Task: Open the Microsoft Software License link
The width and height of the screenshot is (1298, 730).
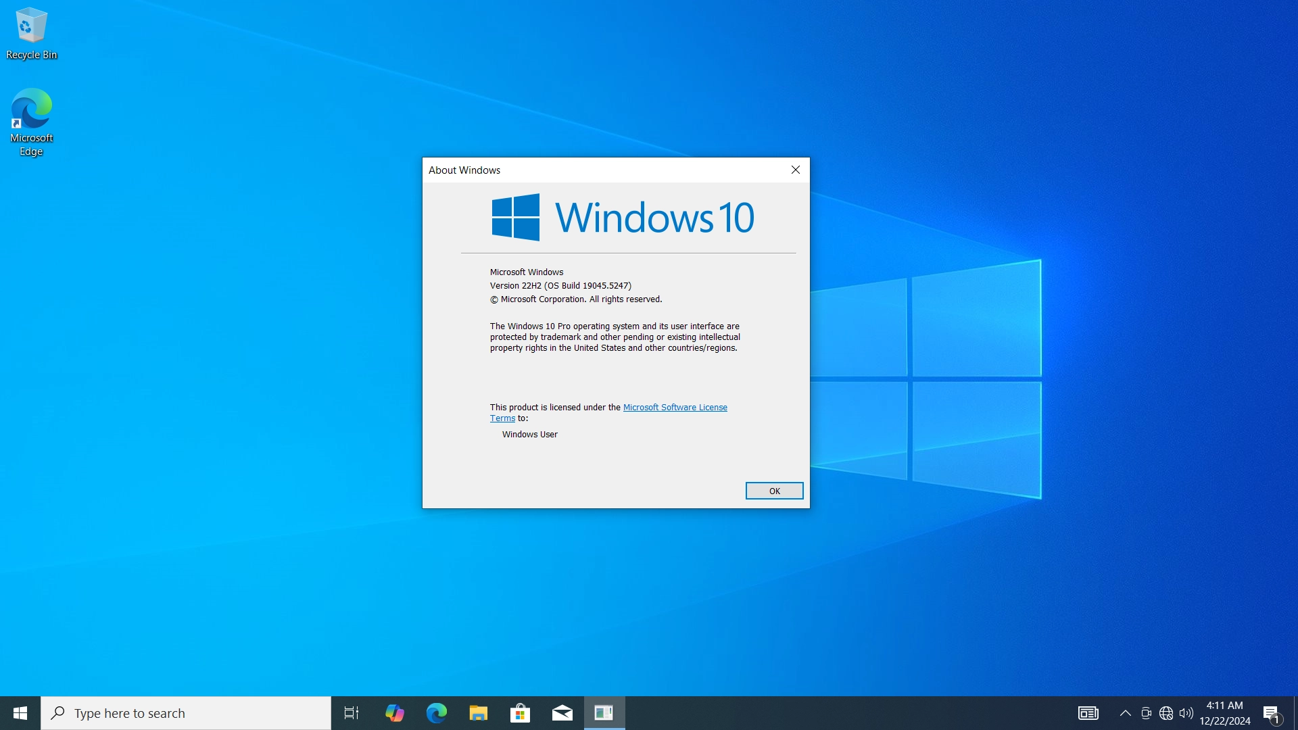Action: (x=675, y=408)
